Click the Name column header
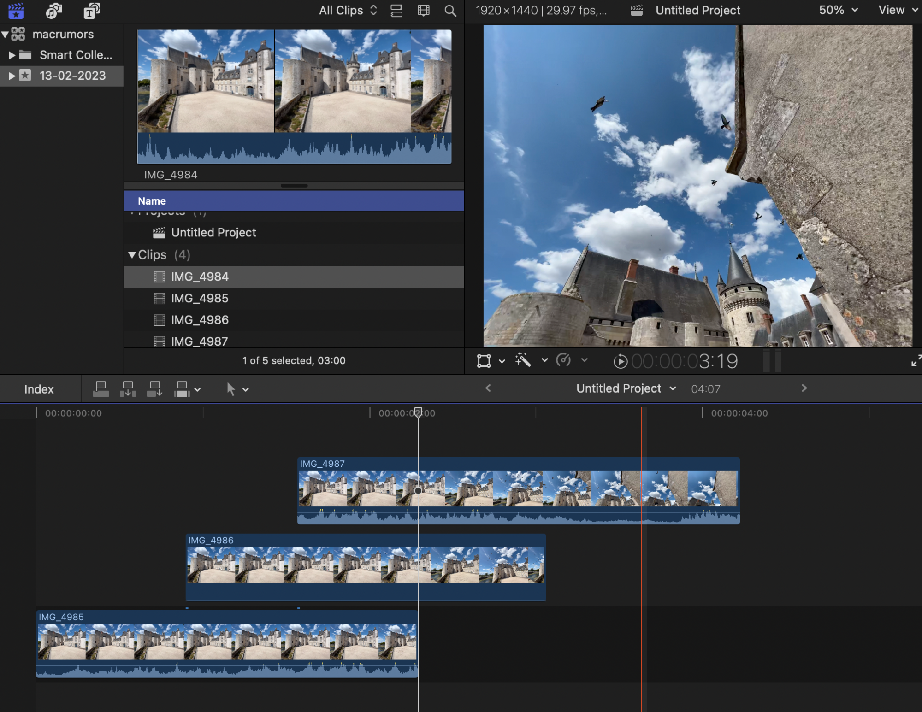 [152, 201]
